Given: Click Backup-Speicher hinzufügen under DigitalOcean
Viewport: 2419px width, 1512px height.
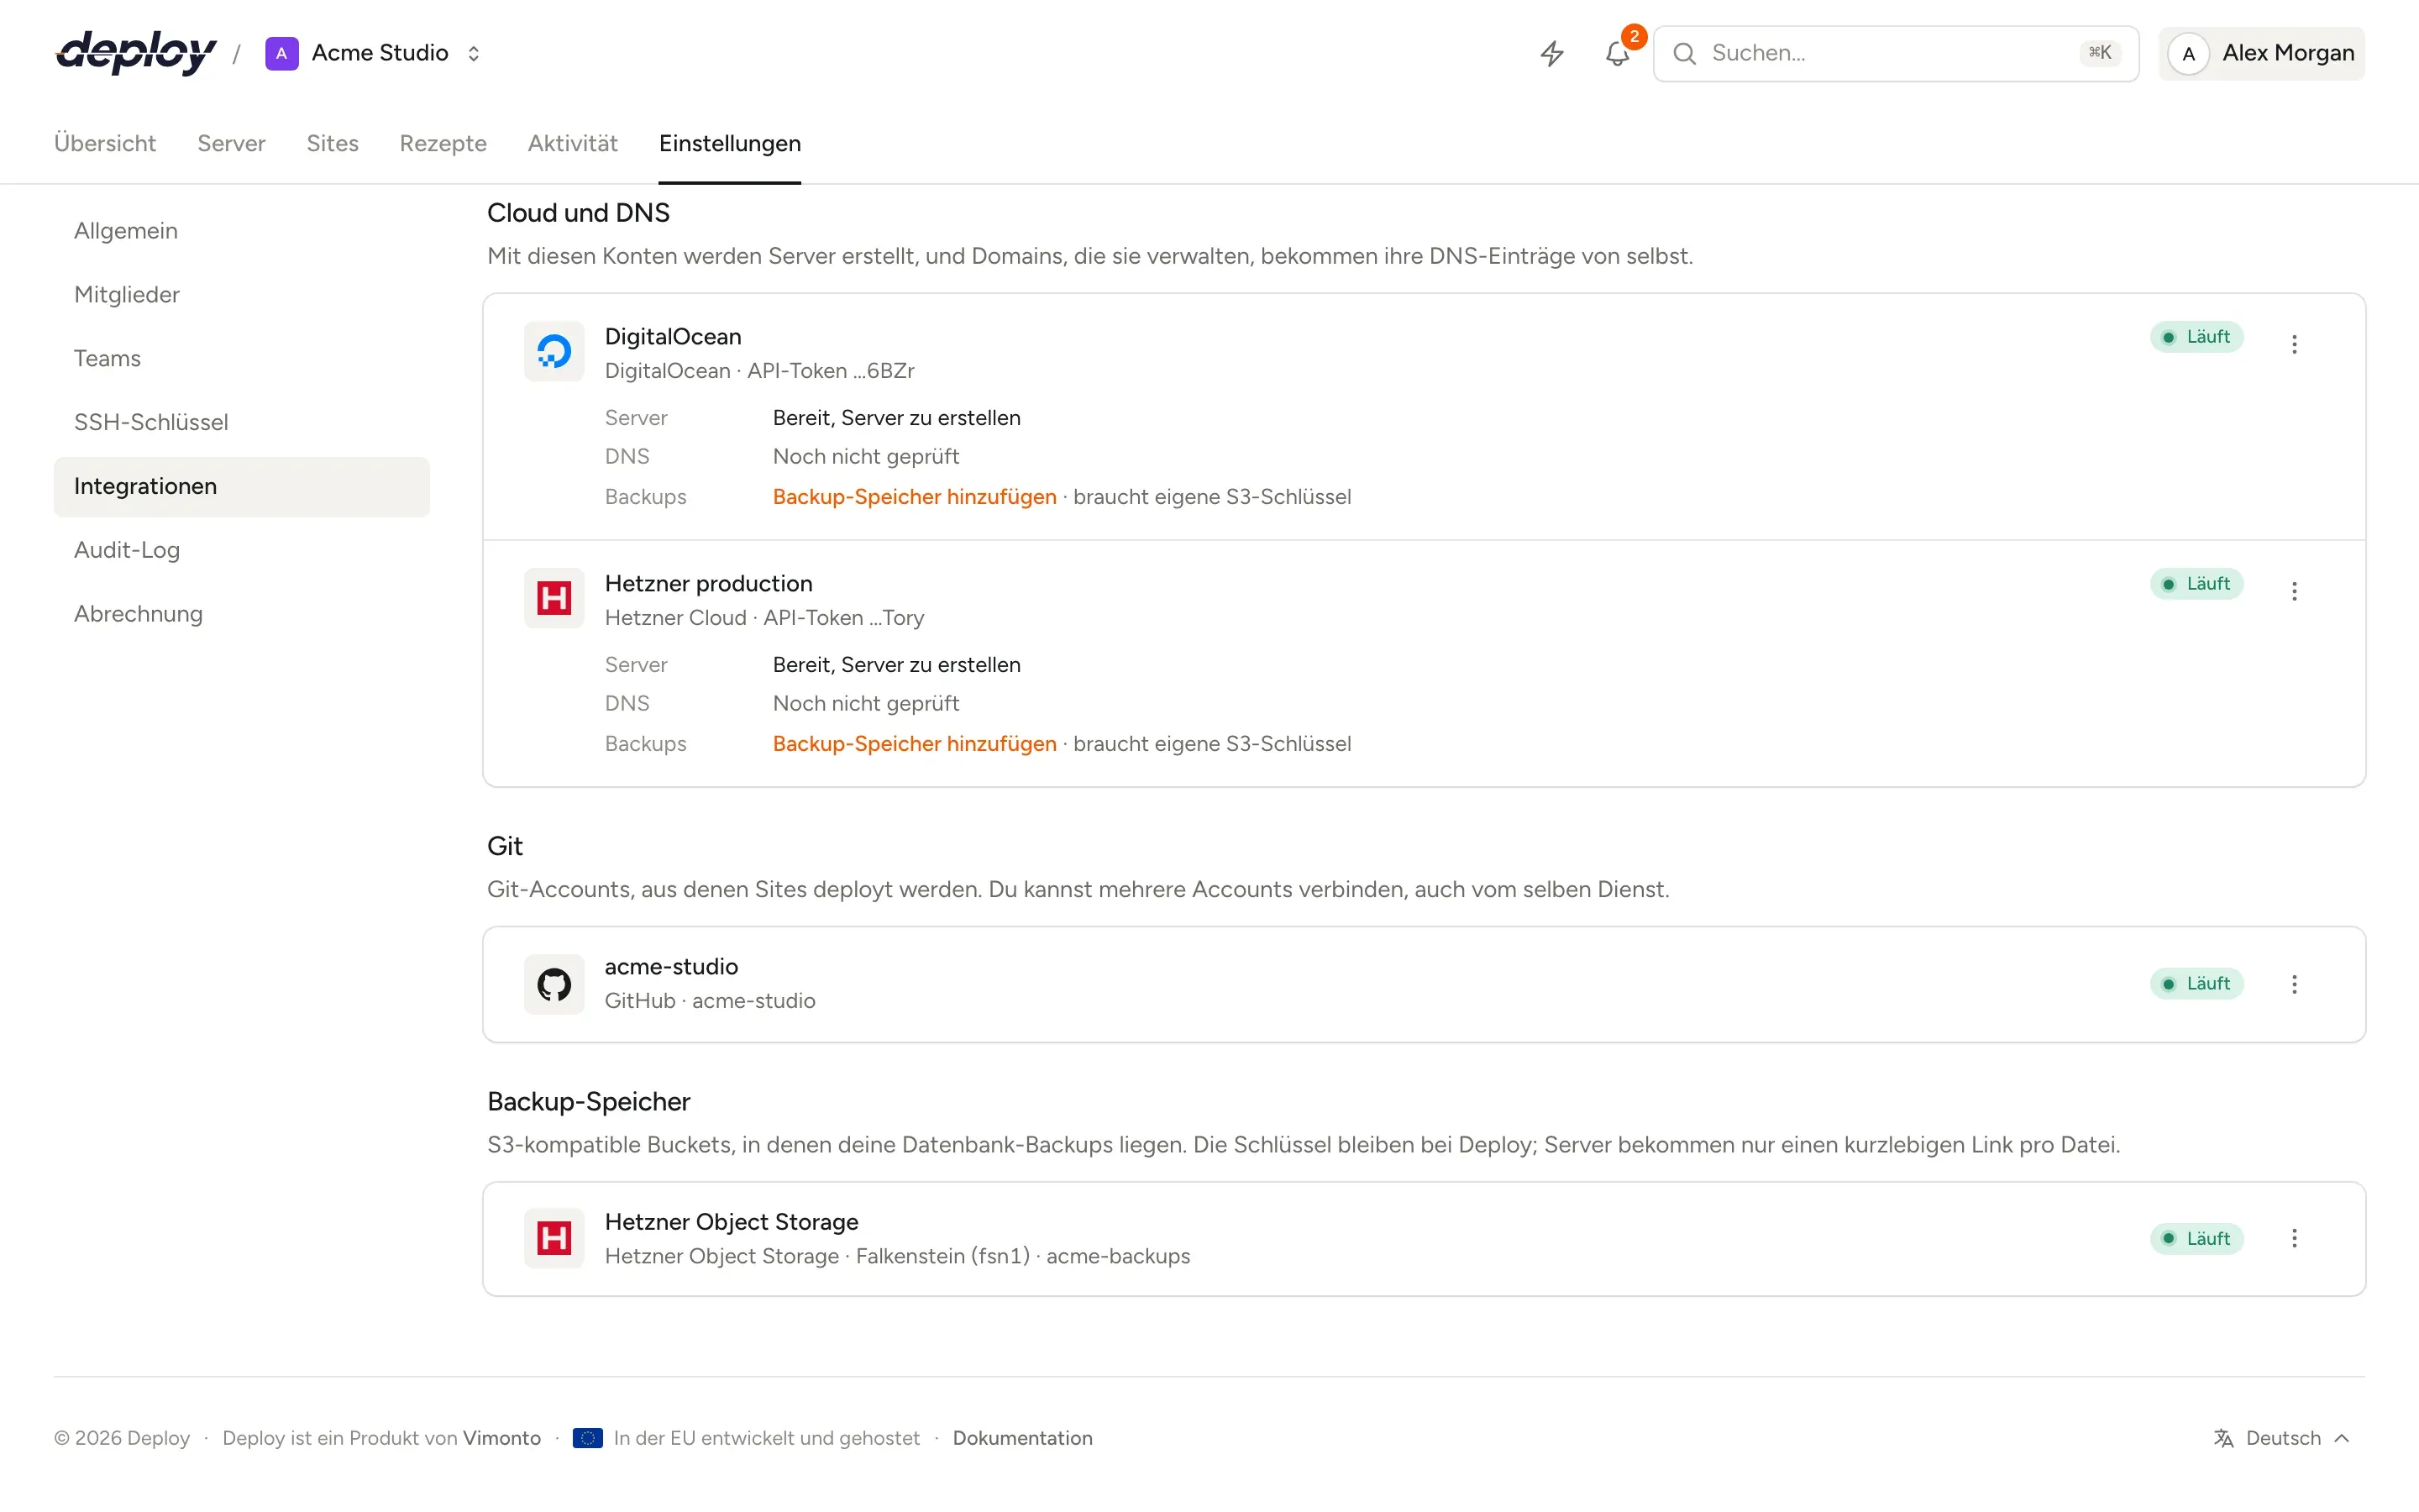Looking at the screenshot, I should [x=914, y=496].
